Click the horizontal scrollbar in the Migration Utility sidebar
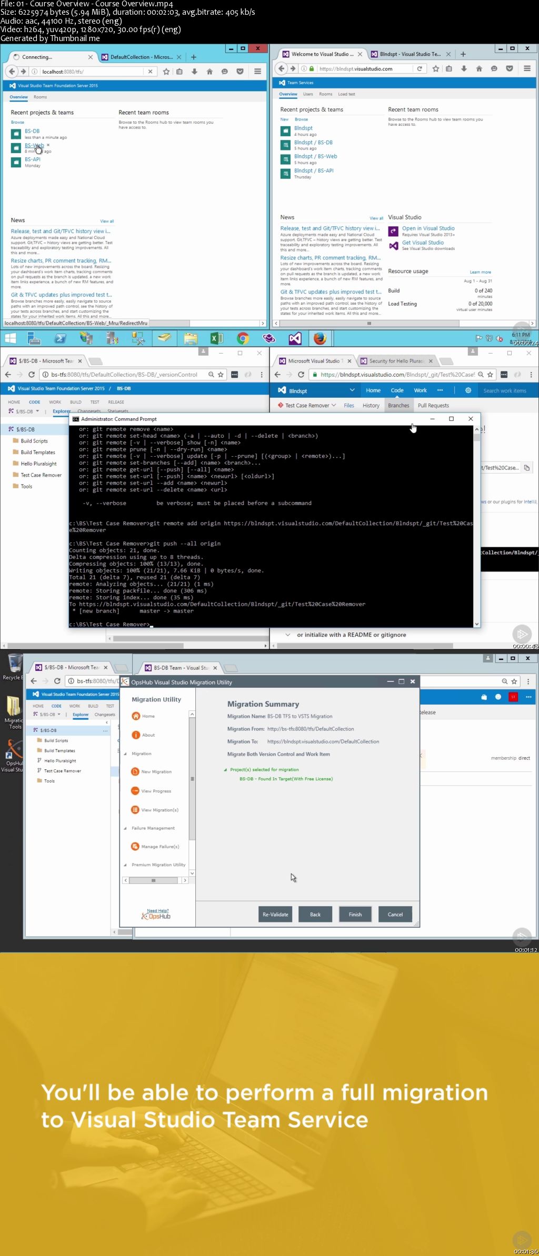 153,880
